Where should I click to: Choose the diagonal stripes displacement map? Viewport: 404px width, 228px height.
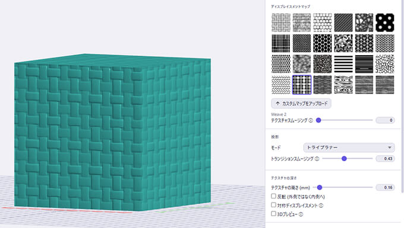coord(343,23)
